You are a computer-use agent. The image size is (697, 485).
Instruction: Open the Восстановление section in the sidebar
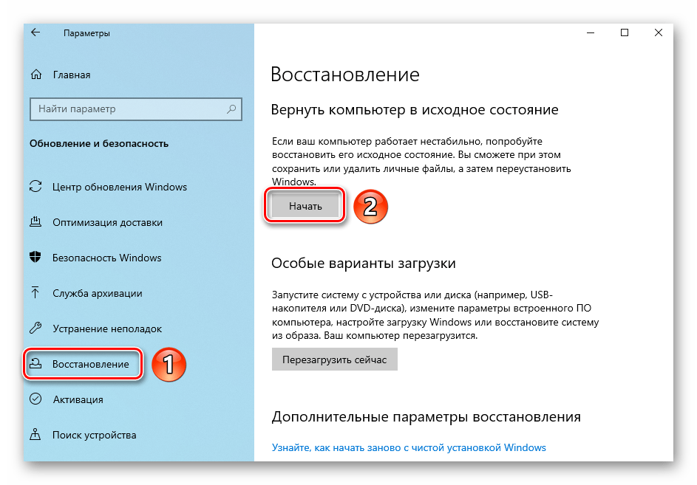pyautogui.click(x=90, y=364)
